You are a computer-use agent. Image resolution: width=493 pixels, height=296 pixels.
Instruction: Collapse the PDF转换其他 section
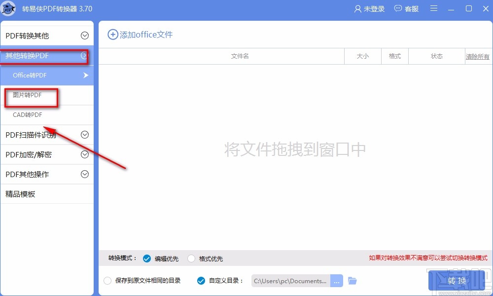[84, 35]
